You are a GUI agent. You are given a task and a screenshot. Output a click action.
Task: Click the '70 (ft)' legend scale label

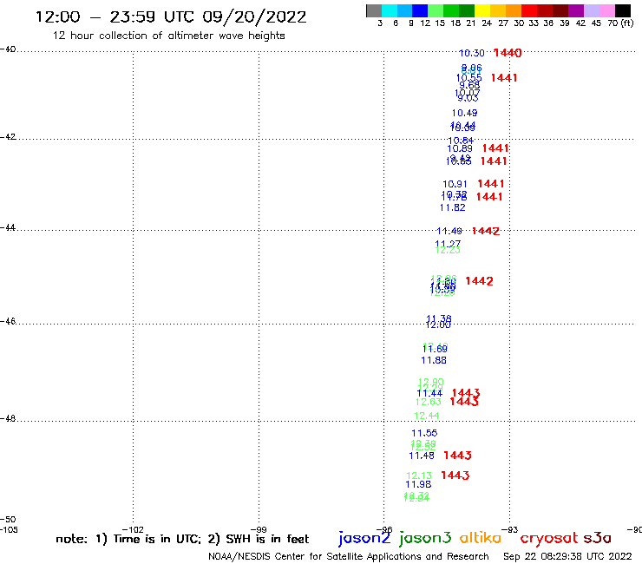[620, 23]
